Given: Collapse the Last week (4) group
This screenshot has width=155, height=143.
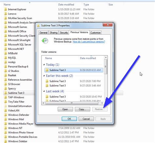Looking at the screenshot, I should coord(44,91).
